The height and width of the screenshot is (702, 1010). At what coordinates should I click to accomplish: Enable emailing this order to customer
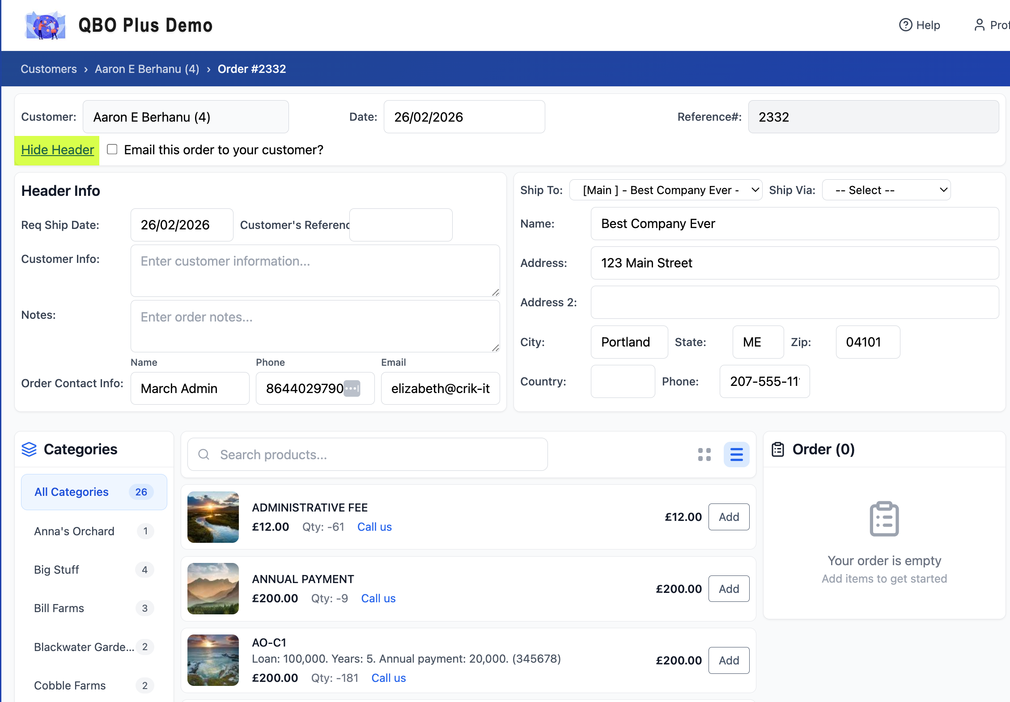pyautogui.click(x=112, y=149)
